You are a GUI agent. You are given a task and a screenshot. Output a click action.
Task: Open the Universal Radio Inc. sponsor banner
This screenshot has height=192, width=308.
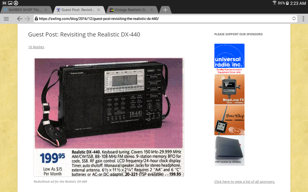click(x=229, y=59)
